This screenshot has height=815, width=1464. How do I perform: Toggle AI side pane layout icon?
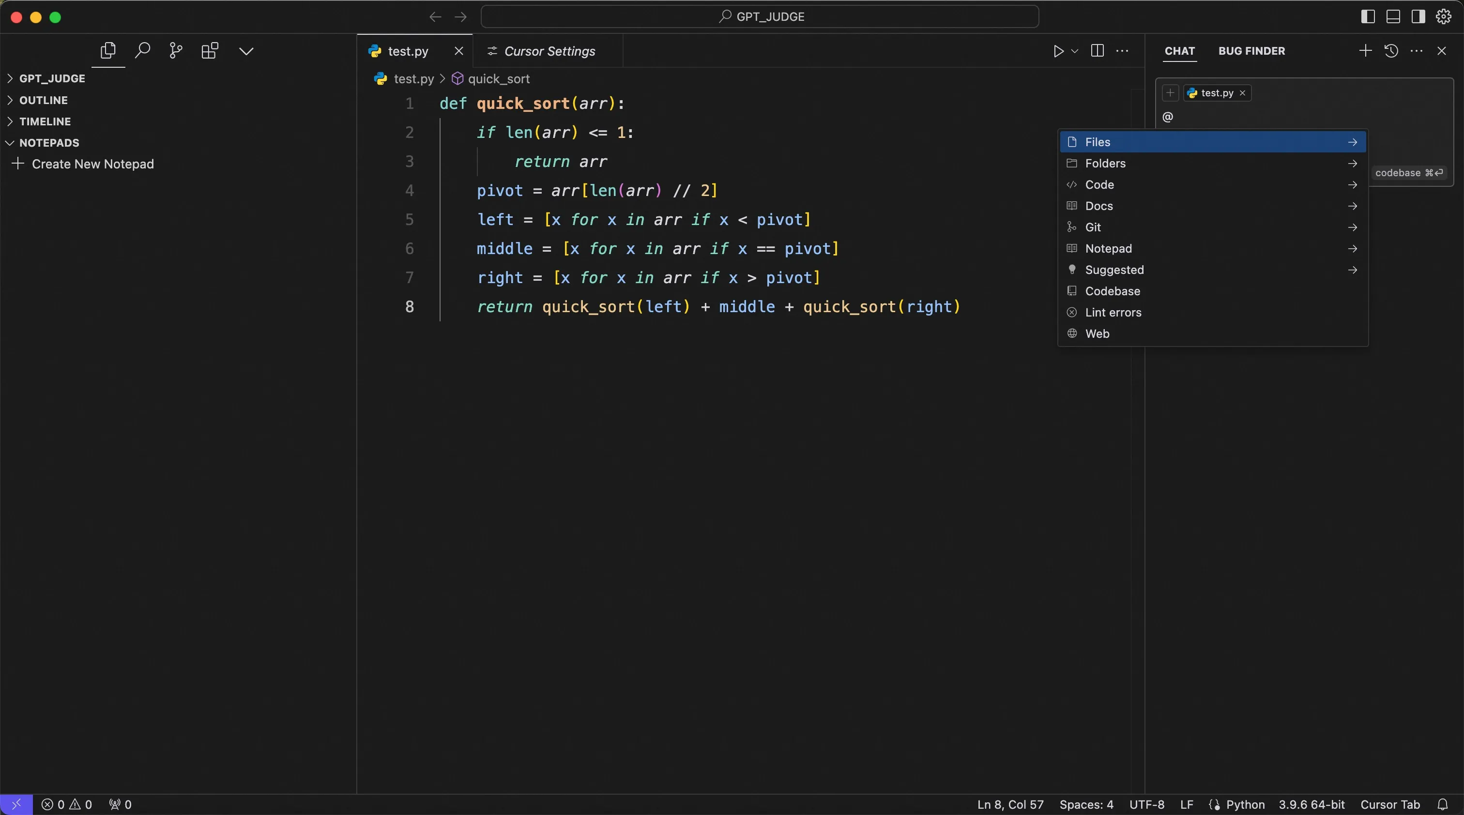coord(1418,16)
